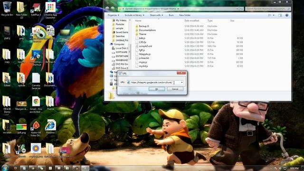The image size is (304, 171).
Task: Launch EditPlus 3 from the desktop
Action: point(36,9)
